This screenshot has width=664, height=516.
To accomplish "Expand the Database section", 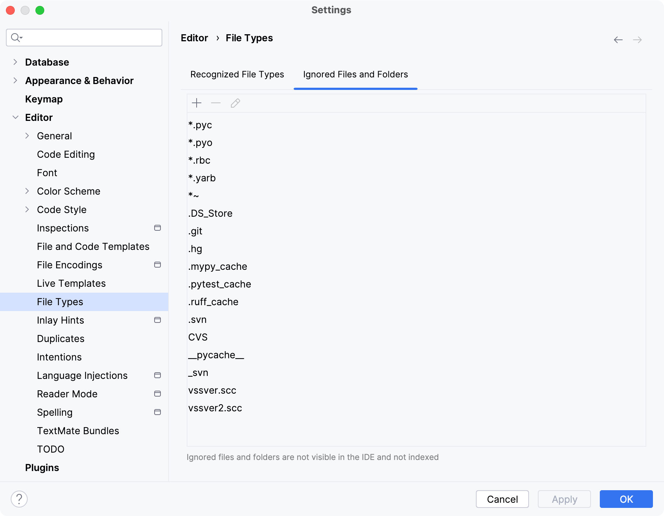I will coord(15,62).
